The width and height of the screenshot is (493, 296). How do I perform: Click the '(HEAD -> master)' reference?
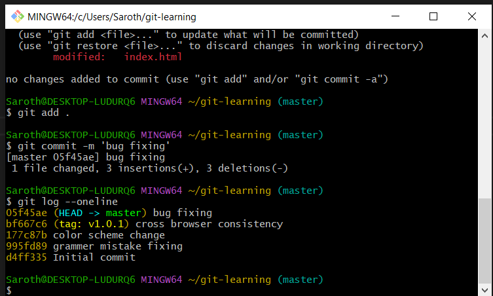[100, 213]
